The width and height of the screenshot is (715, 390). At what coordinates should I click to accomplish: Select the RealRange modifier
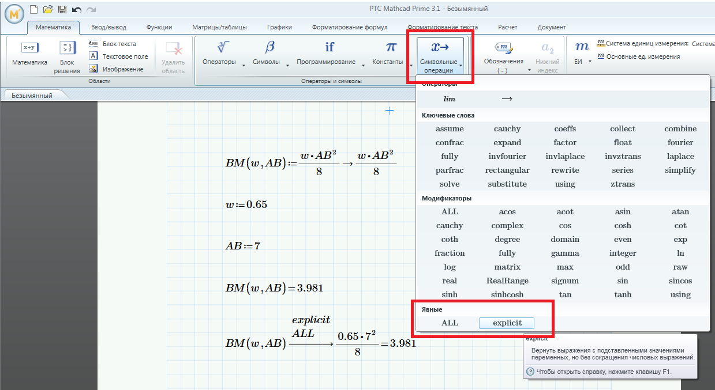(507, 281)
